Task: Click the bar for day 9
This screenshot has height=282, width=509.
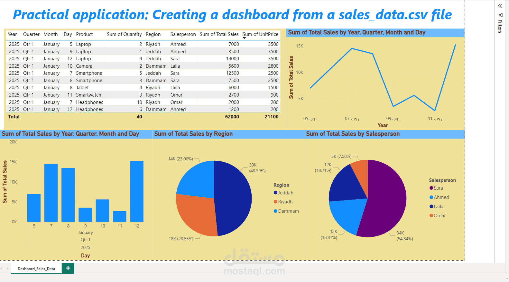Action: [x=85, y=215]
